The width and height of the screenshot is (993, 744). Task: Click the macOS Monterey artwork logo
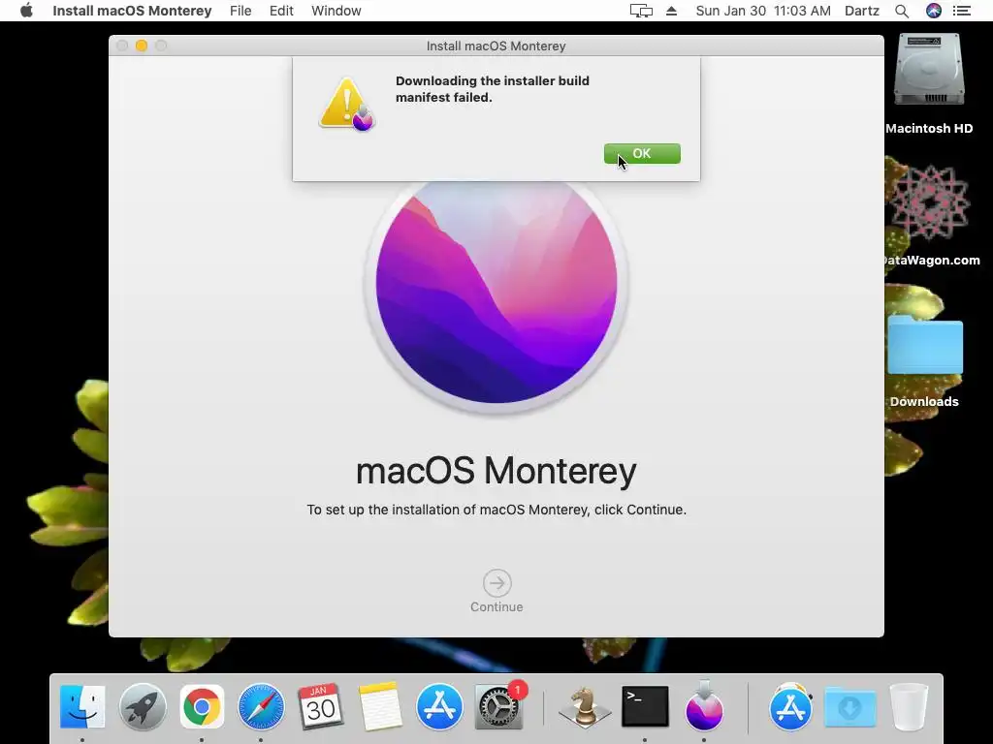(x=496, y=291)
